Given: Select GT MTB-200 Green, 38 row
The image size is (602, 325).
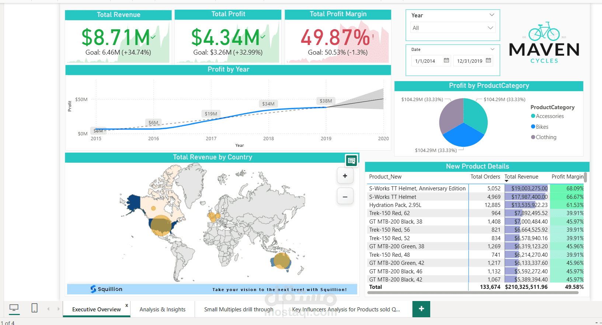Looking at the screenshot, I should (x=476, y=246).
